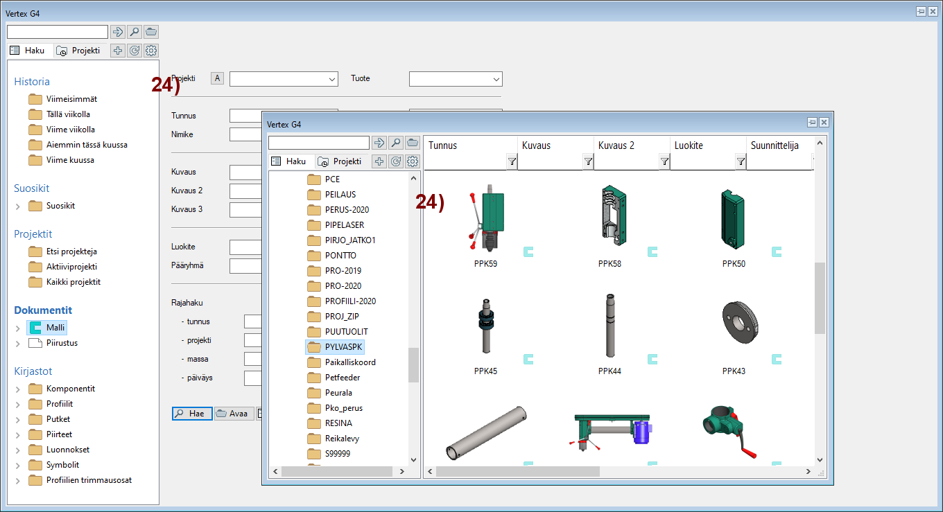This screenshot has height=512, width=943.
Task: Select the PRO-2020 folder in project tree
Action: click(x=343, y=286)
